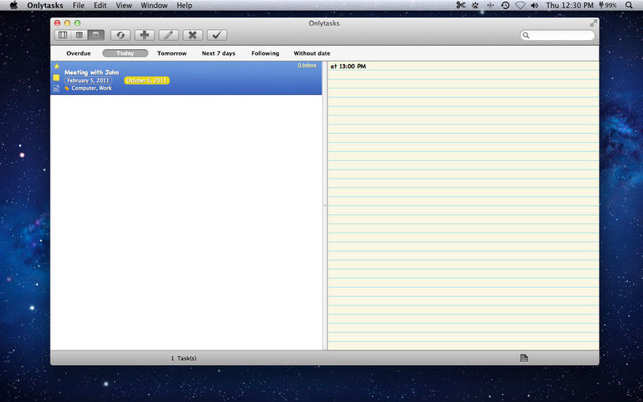Select the Meeting with John task title

[92, 72]
